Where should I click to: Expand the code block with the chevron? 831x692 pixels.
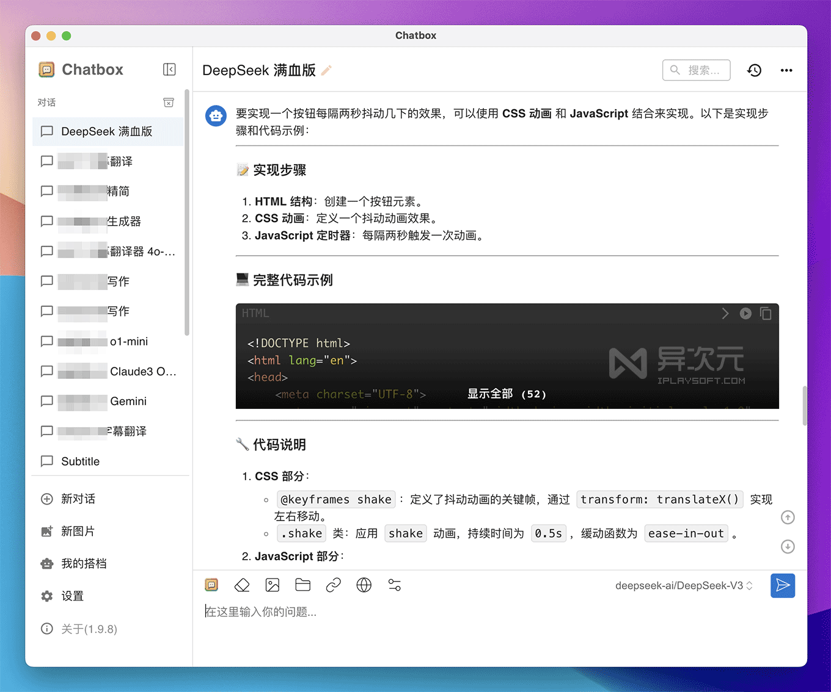725,313
